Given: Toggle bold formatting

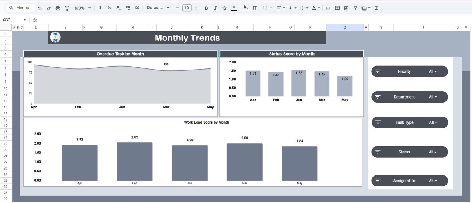Looking at the screenshot, I should pyautogui.click(x=206, y=8).
